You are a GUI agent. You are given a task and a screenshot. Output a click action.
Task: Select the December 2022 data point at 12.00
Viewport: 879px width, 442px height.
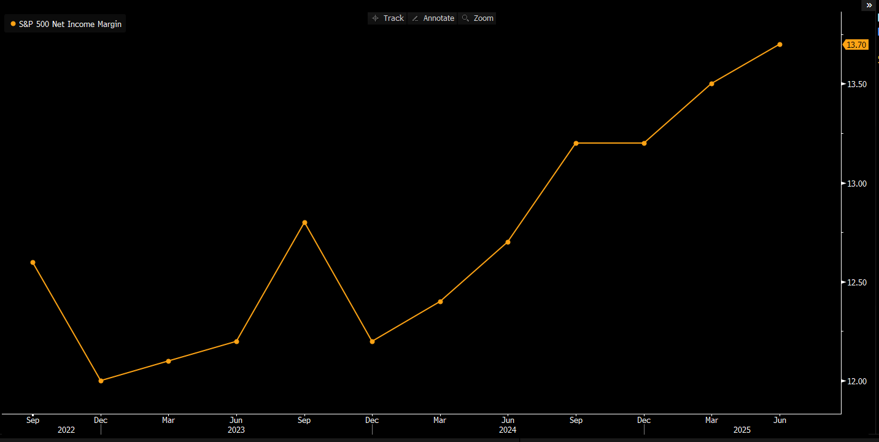[101, 381]
